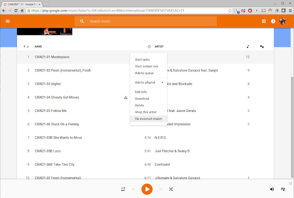Skip to previous track
The width and height of the screenshot is (294, 198).
(133, 189)
